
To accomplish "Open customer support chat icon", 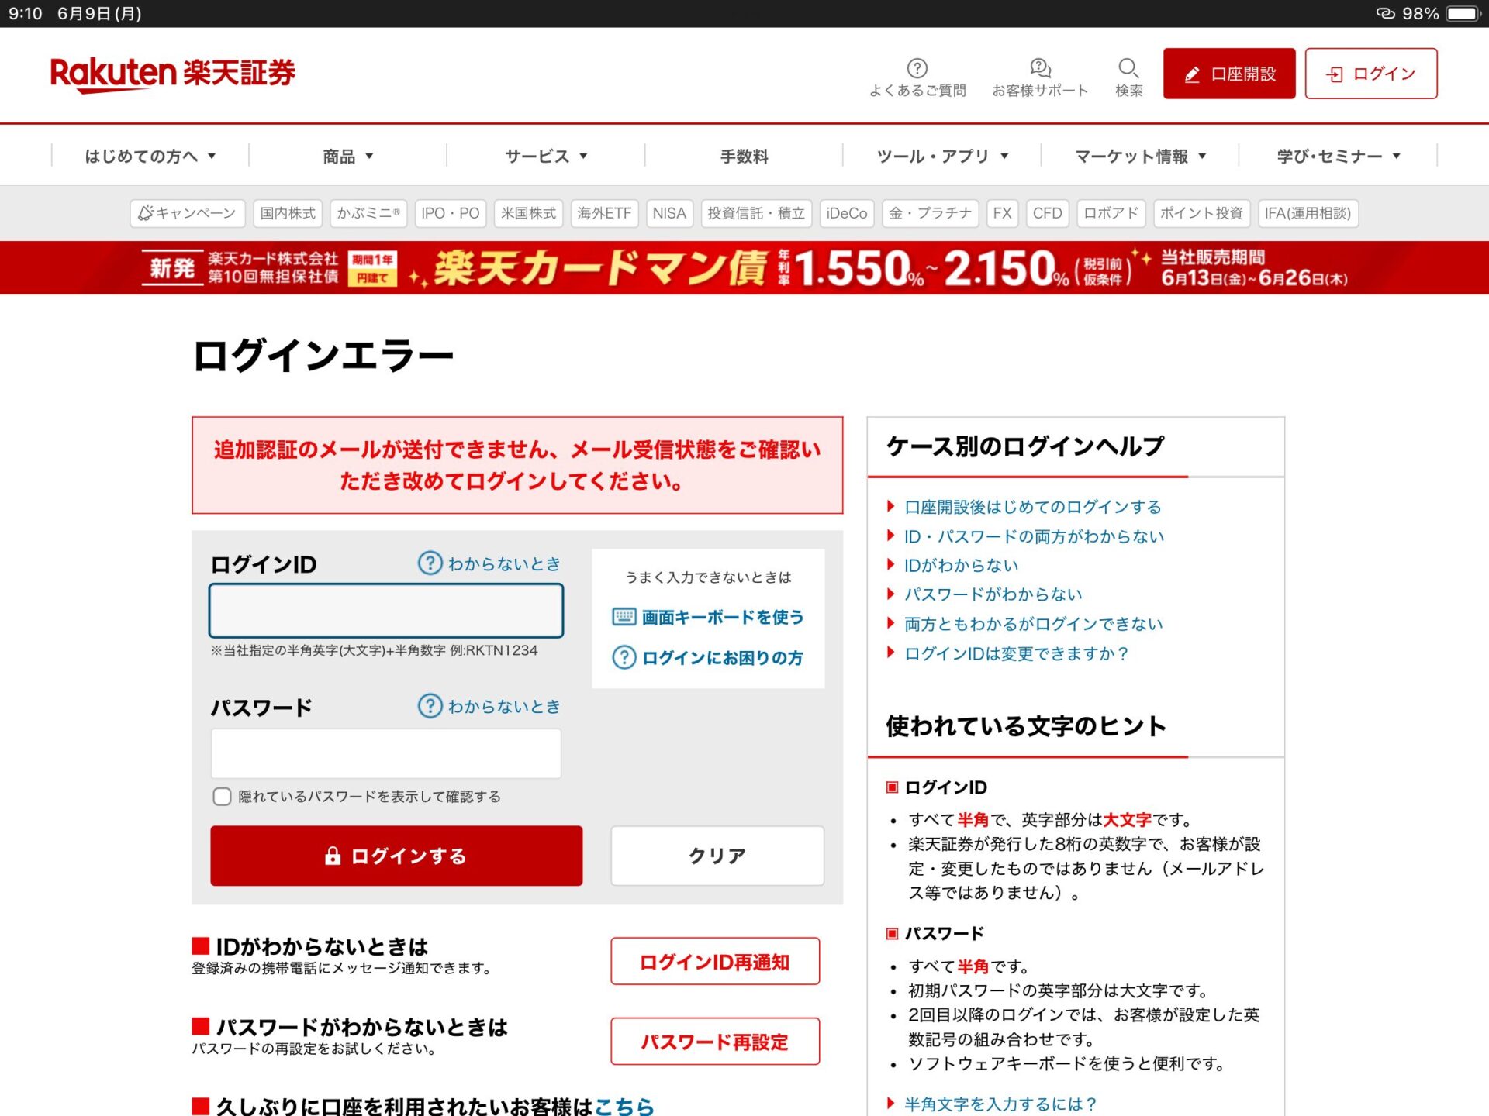I will [x=1040, y=67].
